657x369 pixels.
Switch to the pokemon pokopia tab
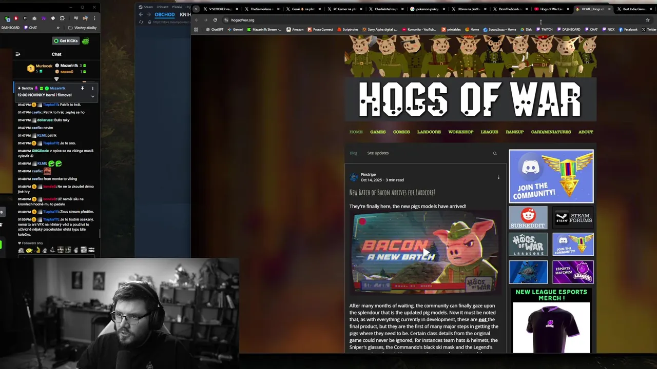pos(427,9)
